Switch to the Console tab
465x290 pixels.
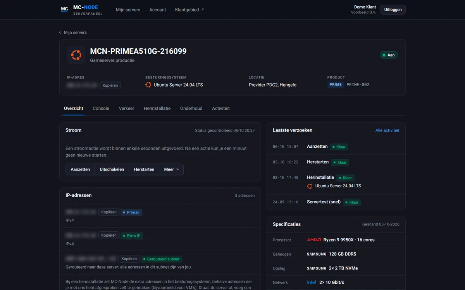coord(101,108)
